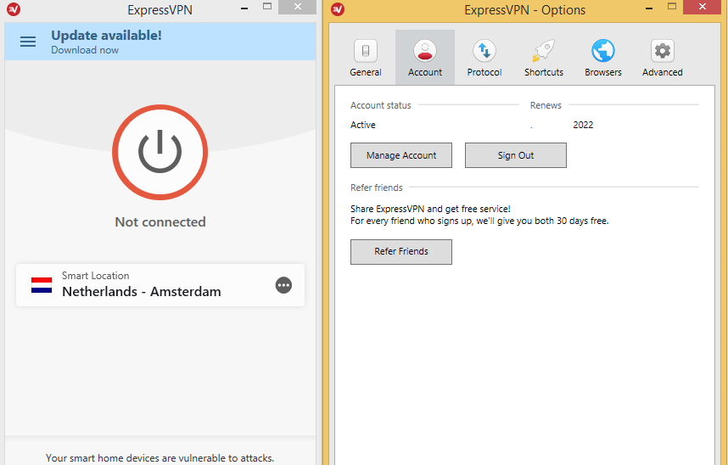Screen dimensions: 728x465
Task: Click the Sign Out button
Action: pos(515,155)
